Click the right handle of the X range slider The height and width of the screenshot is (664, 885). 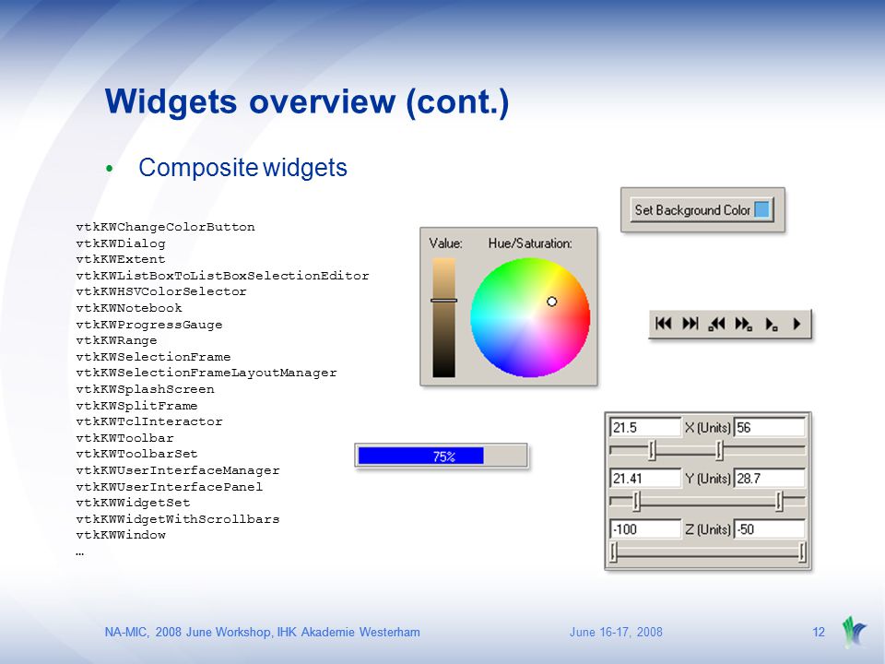point(719,450)
